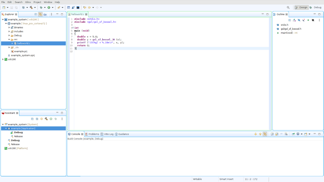The image size is (324, 182).
Task: Click the Assistant collapse all icon
Action: [x=32, y=119]
